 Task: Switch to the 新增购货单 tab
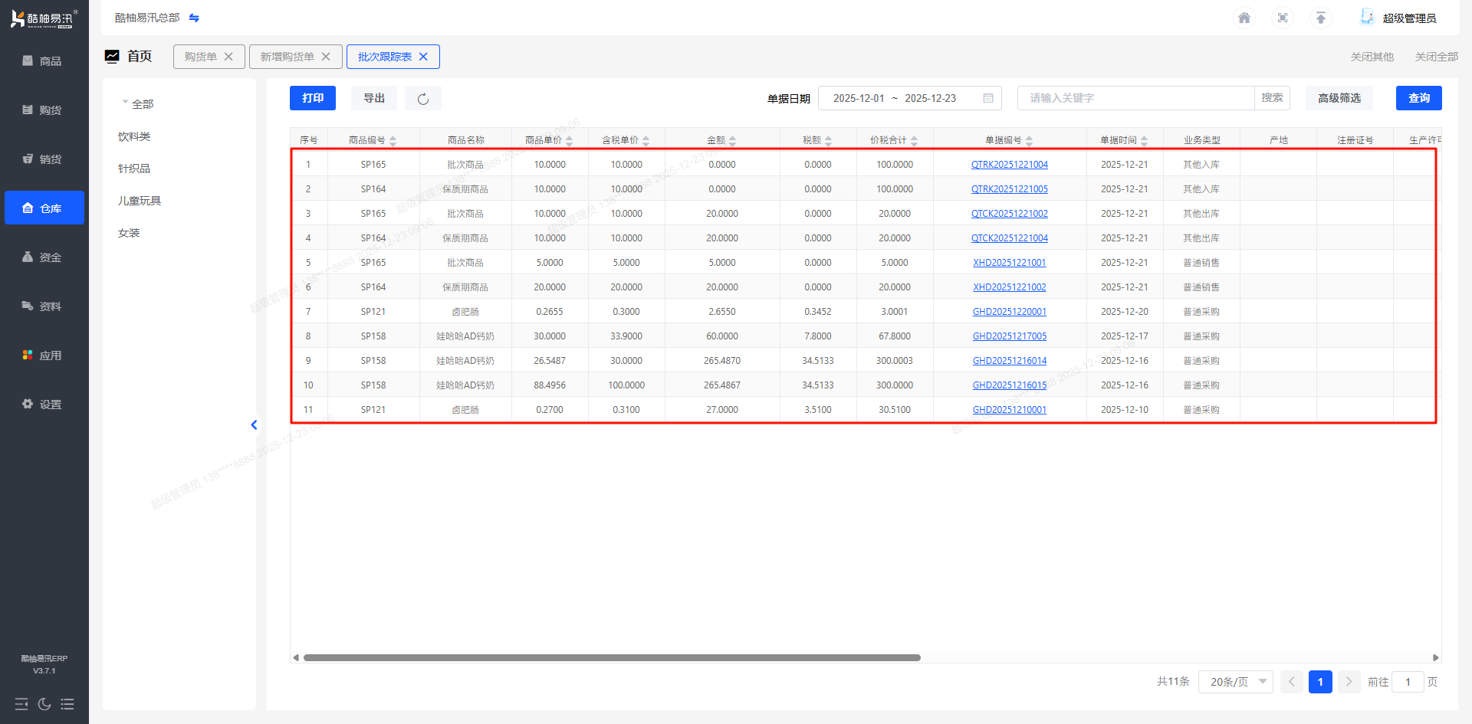click(x=287, y=57)
